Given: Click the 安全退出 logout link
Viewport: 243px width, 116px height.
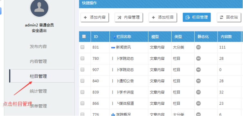Looking at the screenshot, I should coord(39,31).
